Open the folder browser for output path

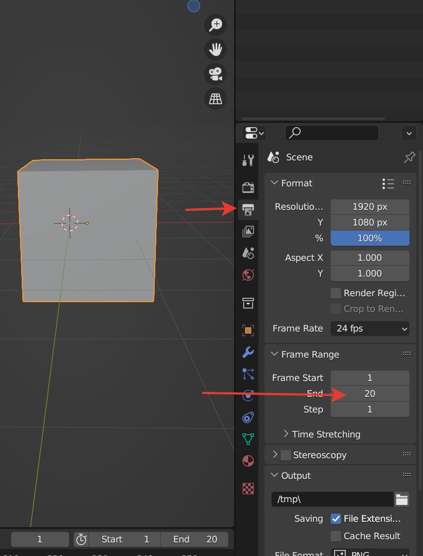pyautogui.click(x=401, y=499)
